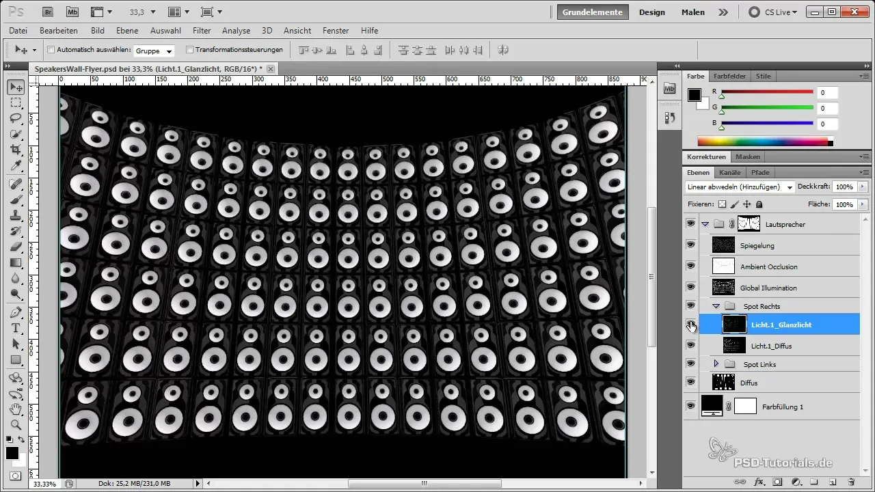Select the History Brush tool

point(15,232)
